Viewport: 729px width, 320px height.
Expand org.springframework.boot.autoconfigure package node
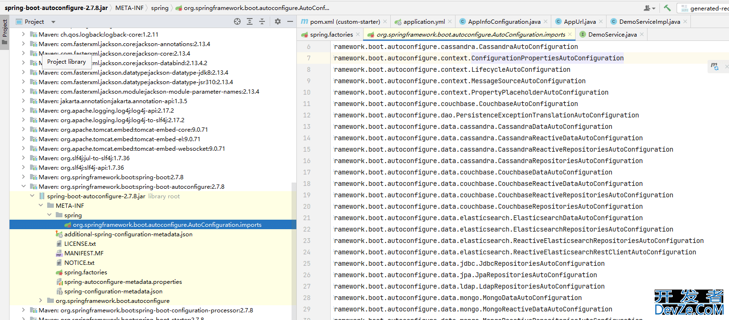pos(41,301)
